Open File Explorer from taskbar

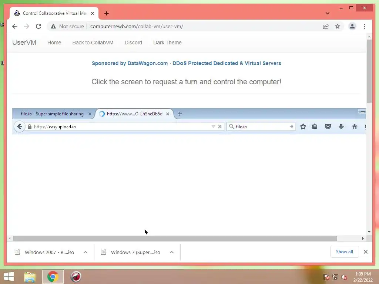pyautogui.click(x=30, y=277)
